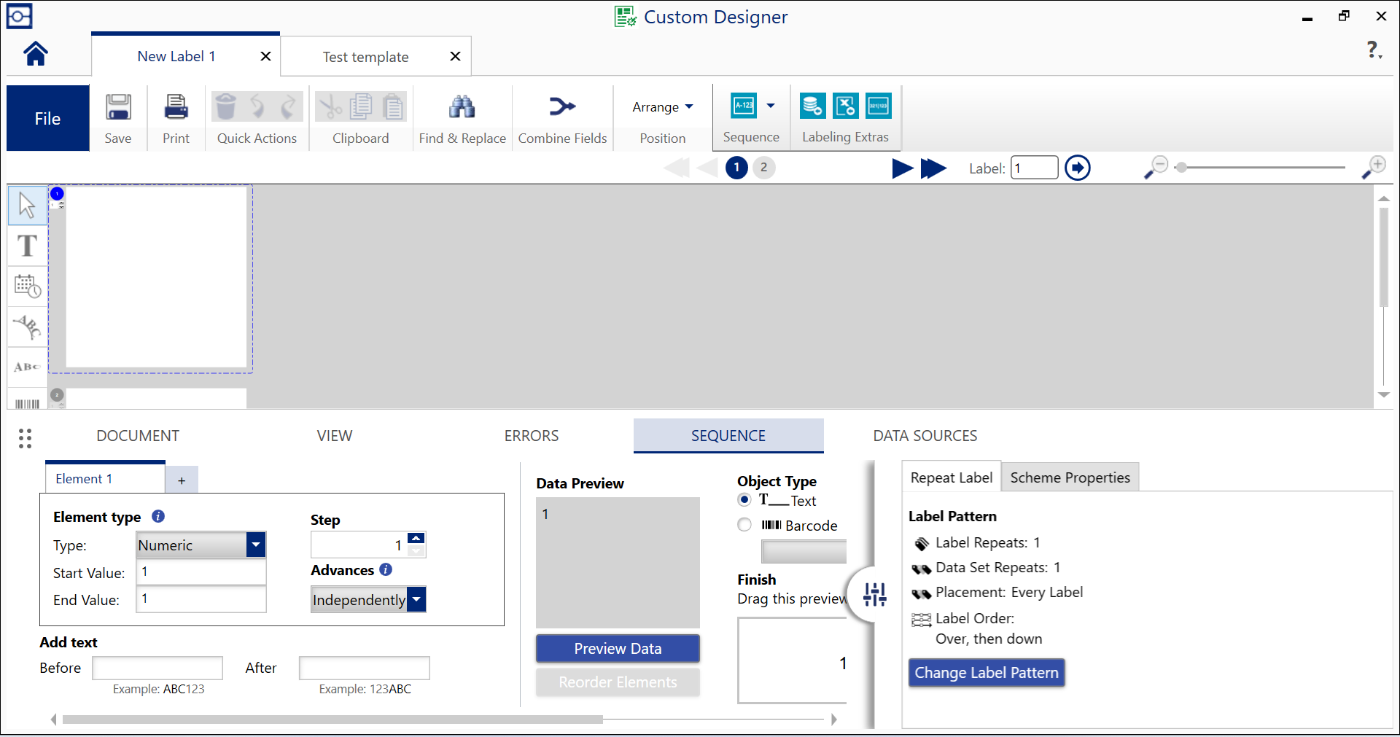Screen dimensions: 1400x737
Task: Open the Scheme Properties tab
Action: (1070, 477)
